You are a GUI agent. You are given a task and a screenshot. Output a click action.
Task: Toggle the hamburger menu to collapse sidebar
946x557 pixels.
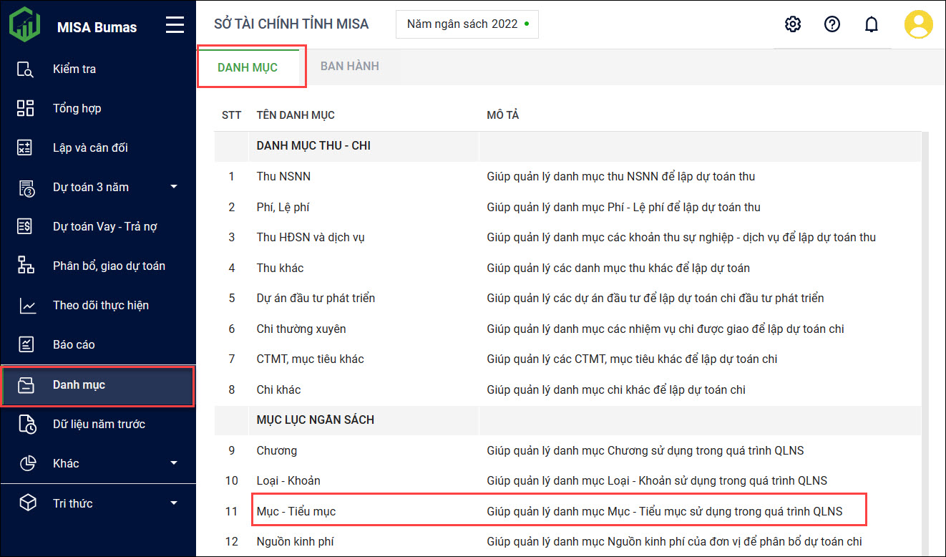pos(175,26)
